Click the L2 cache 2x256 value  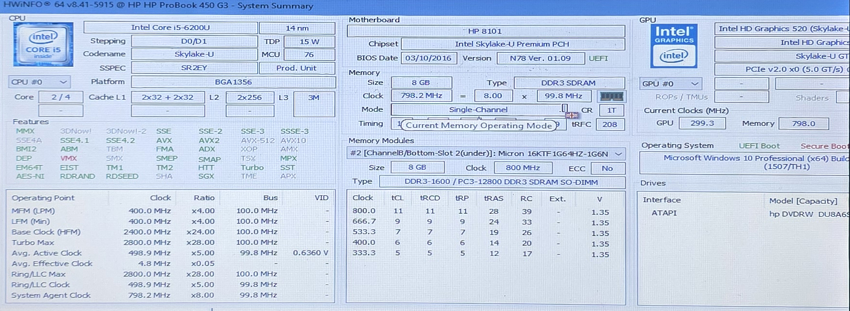250,97
